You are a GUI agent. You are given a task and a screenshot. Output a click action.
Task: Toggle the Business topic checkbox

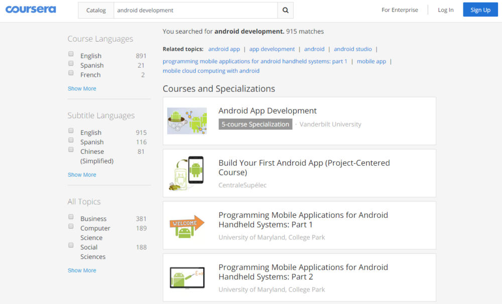(71, 217)
